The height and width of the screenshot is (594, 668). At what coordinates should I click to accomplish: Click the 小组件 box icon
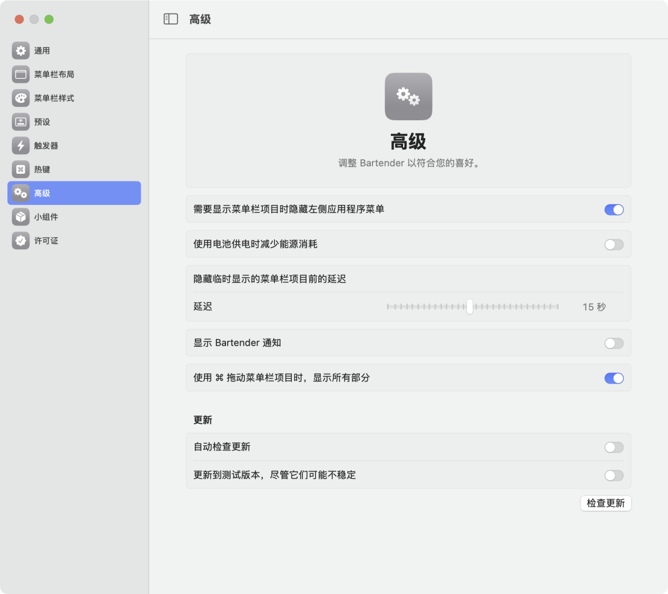coord(21,217)
